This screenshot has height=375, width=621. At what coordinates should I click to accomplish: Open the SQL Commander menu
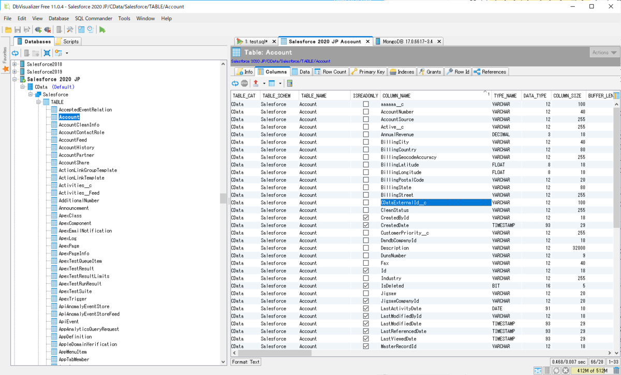[x=94, y=19]
